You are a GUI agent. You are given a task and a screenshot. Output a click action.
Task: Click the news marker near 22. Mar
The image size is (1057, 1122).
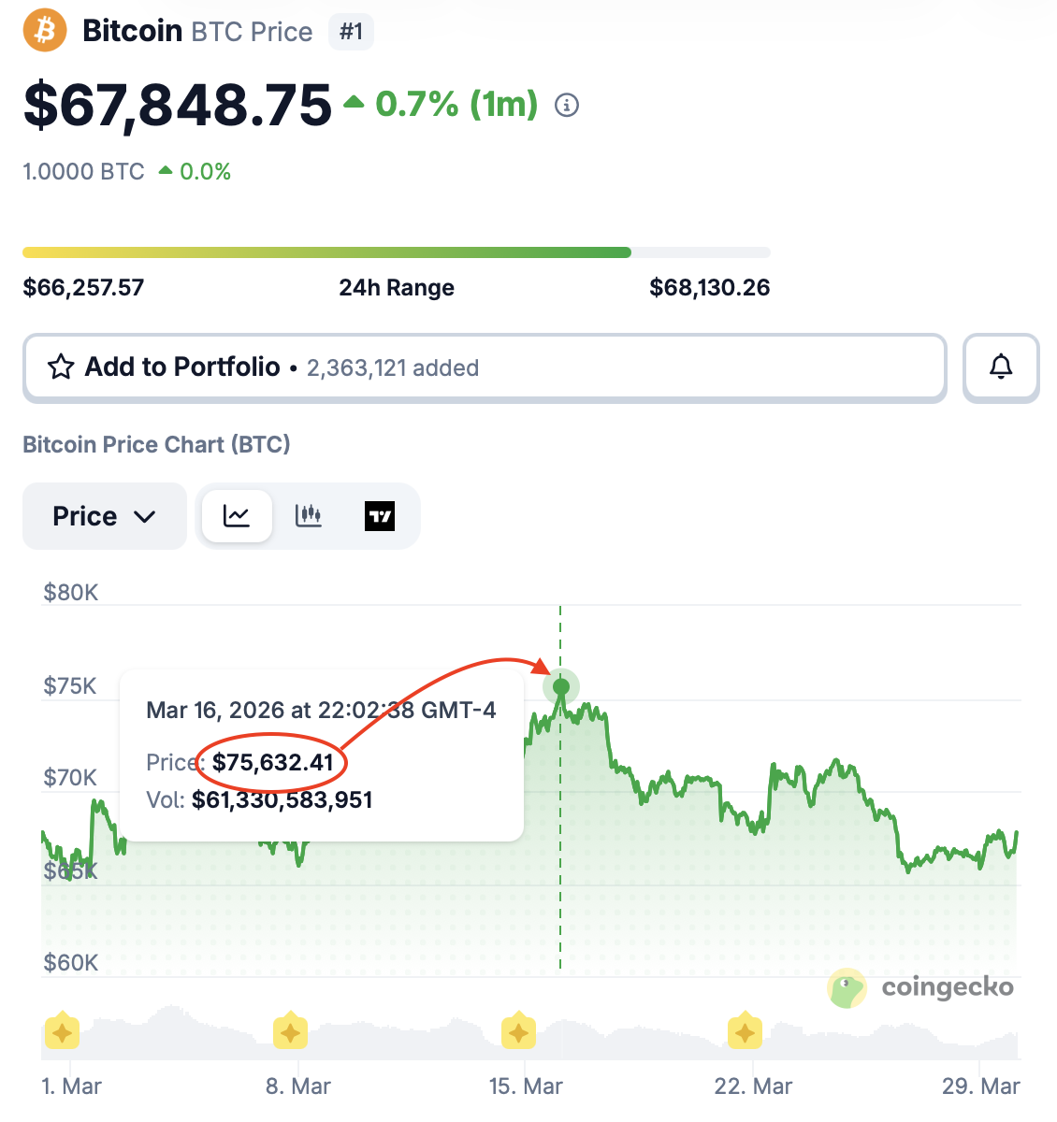coord(746,1032)
